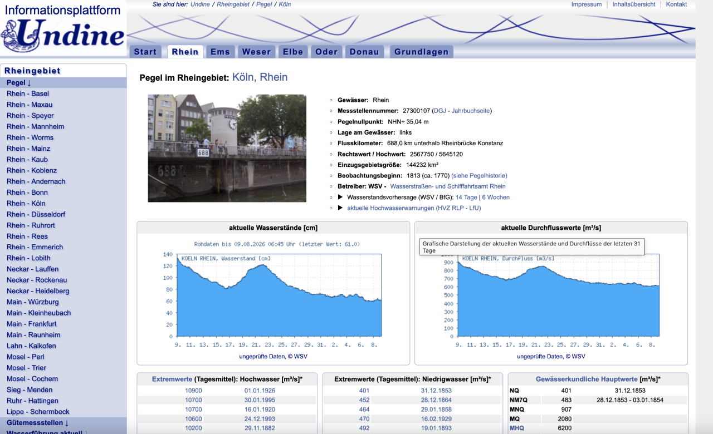This screenshot has height=434, width=713.
Task: Go to Rhein - Mainz gauge
Action: (28, 149)
